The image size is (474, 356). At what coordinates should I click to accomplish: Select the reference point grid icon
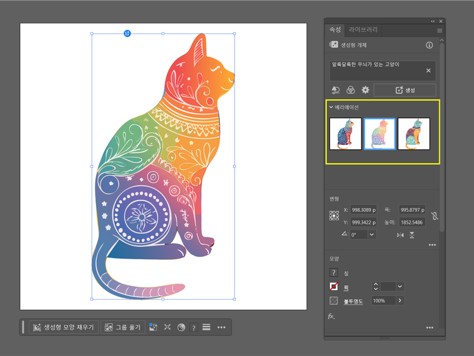click(x=334, y=216)
